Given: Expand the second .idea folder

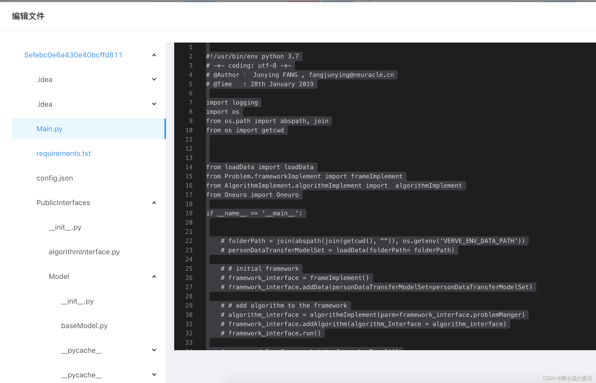Looking at the screenshot, I should pos(154,104).
